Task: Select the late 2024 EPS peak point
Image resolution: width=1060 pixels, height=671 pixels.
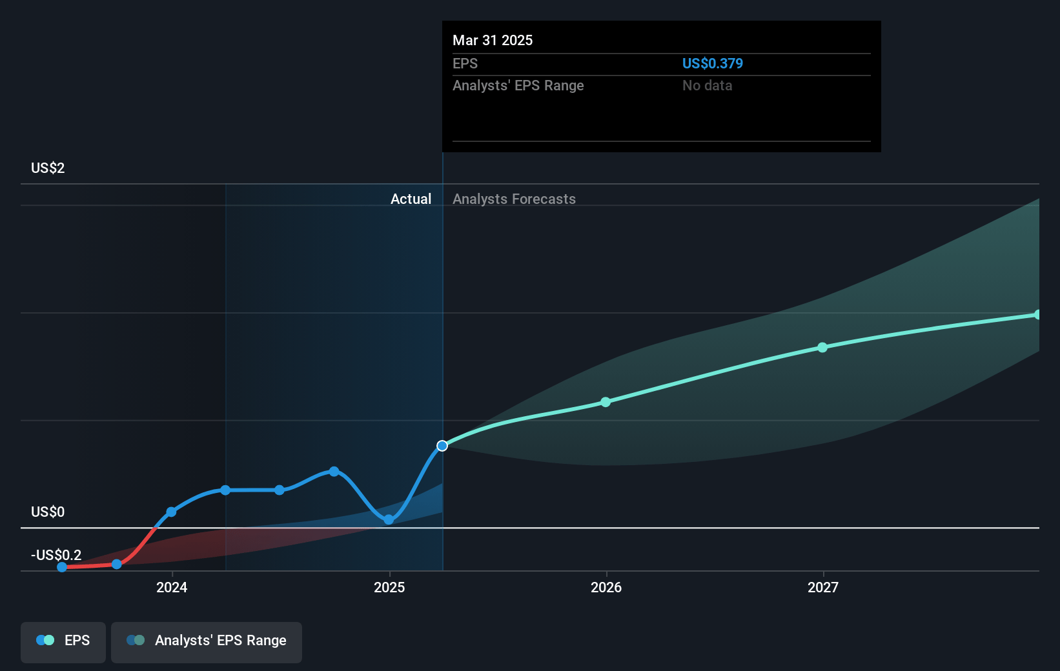Action: (x=334, y=471)
